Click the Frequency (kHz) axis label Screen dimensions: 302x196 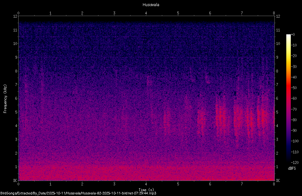[x=5, y=99]
